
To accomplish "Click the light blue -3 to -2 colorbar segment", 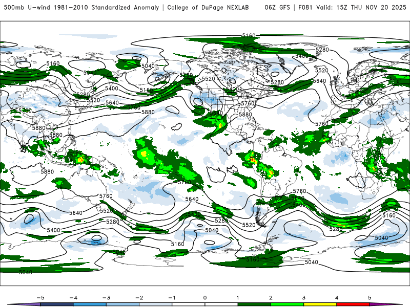I will (122, 304).
